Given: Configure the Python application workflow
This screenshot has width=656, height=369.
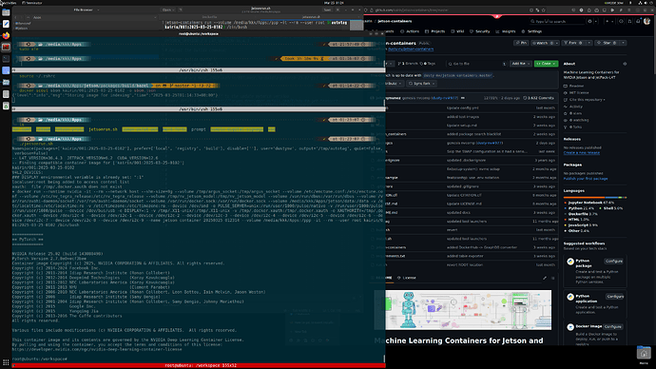Looking at the screenshot, I should pos(614,296).
